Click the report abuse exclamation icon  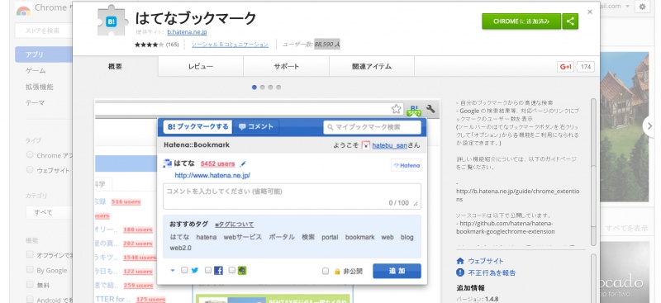click(460, 272)
